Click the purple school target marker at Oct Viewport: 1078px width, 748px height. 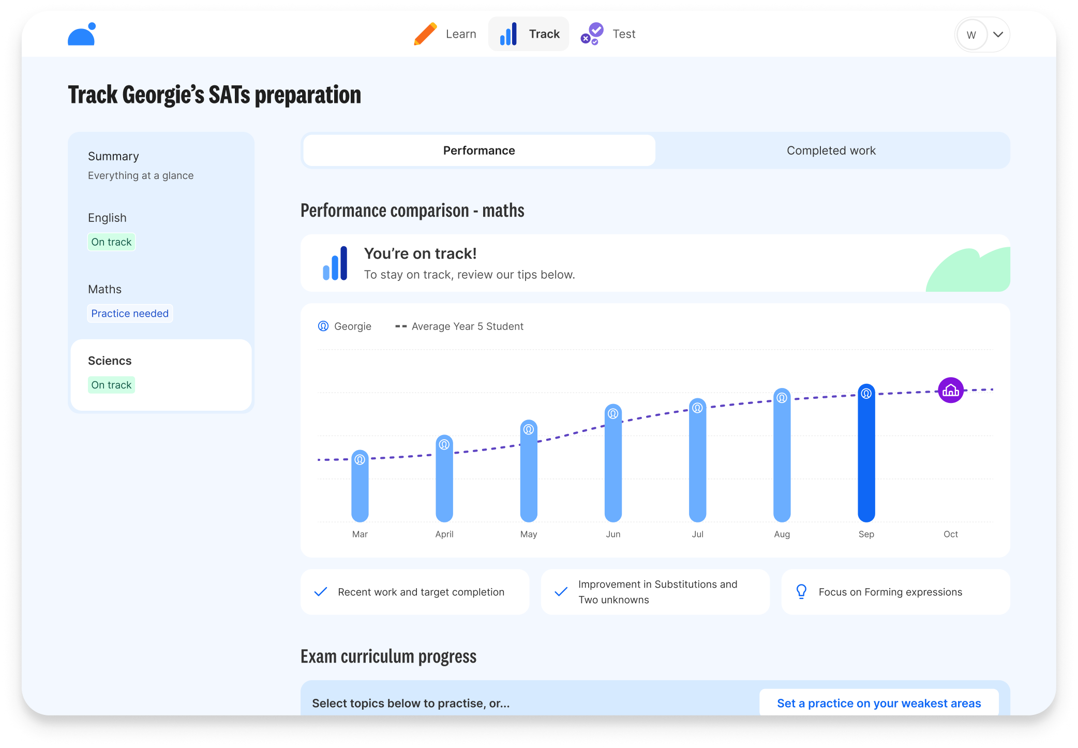coord(950,391)
